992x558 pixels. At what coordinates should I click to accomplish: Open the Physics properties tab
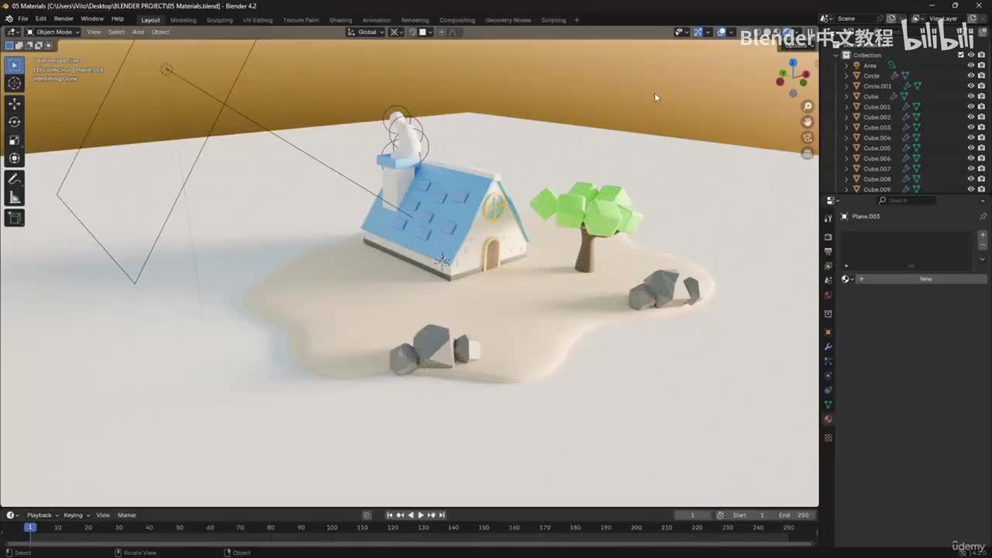pos(828,376)
